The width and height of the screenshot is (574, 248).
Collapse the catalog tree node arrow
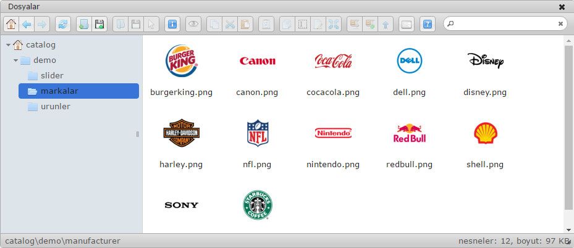click(8, 45)
